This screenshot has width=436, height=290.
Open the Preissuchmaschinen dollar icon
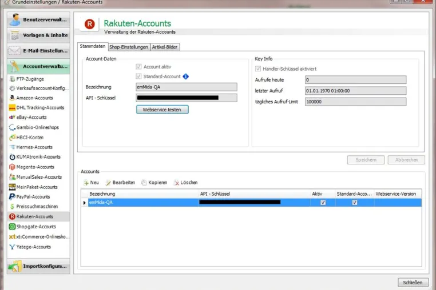(12, 207)
